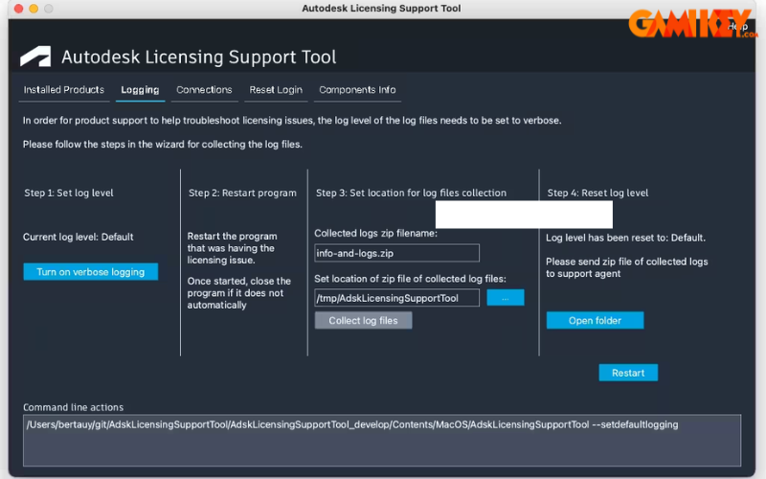Click "Log level has been reset to: Default." text

pyautogui.click(x=626, y=238)
